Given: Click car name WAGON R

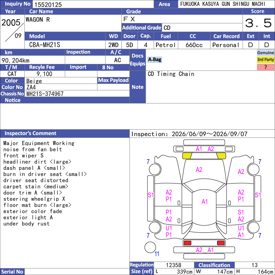Looking at the screenshot, I should click(38, 20).
